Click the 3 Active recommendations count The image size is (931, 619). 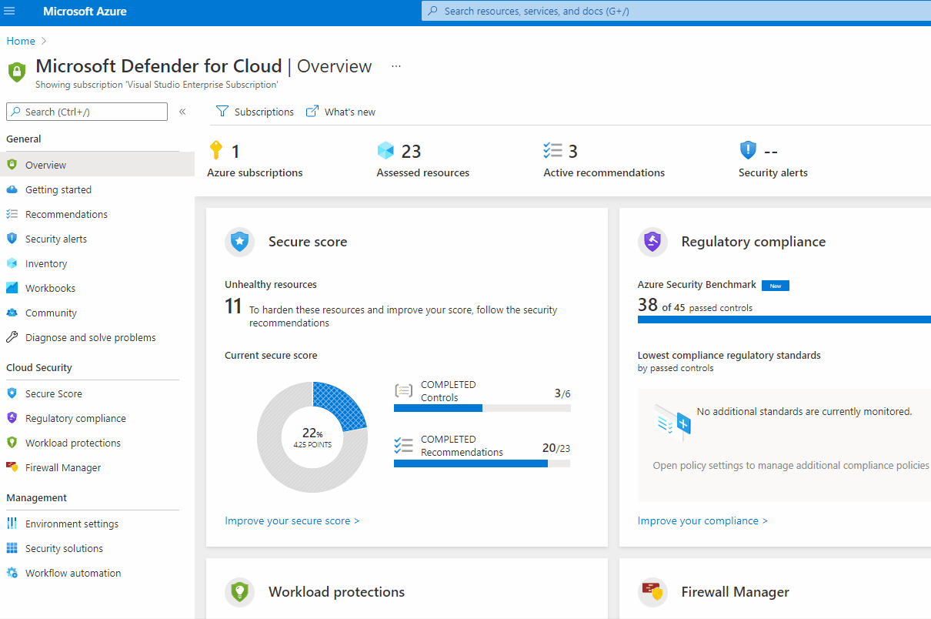tap(573, 151)
